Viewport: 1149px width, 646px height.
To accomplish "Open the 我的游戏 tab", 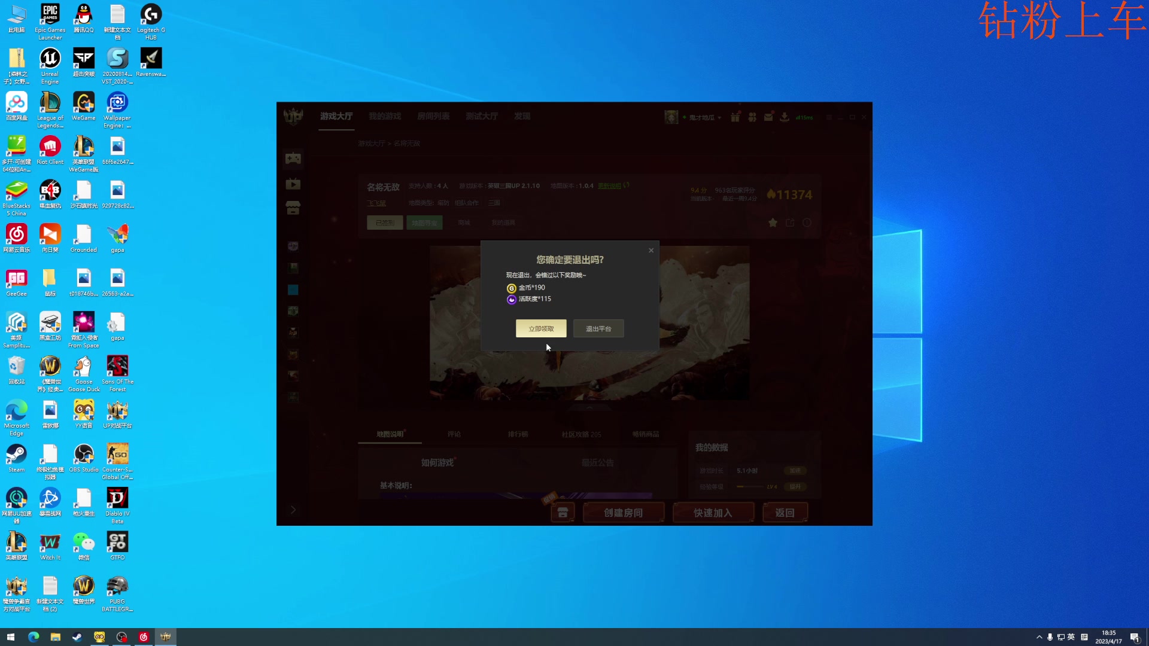I will coord(385,116).
